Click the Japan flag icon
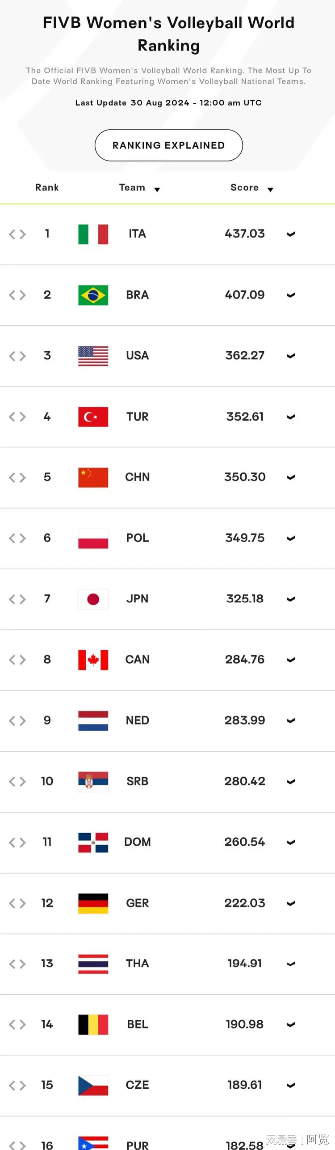Viewport: 335px width, 1150px height. tap(93, 599)
